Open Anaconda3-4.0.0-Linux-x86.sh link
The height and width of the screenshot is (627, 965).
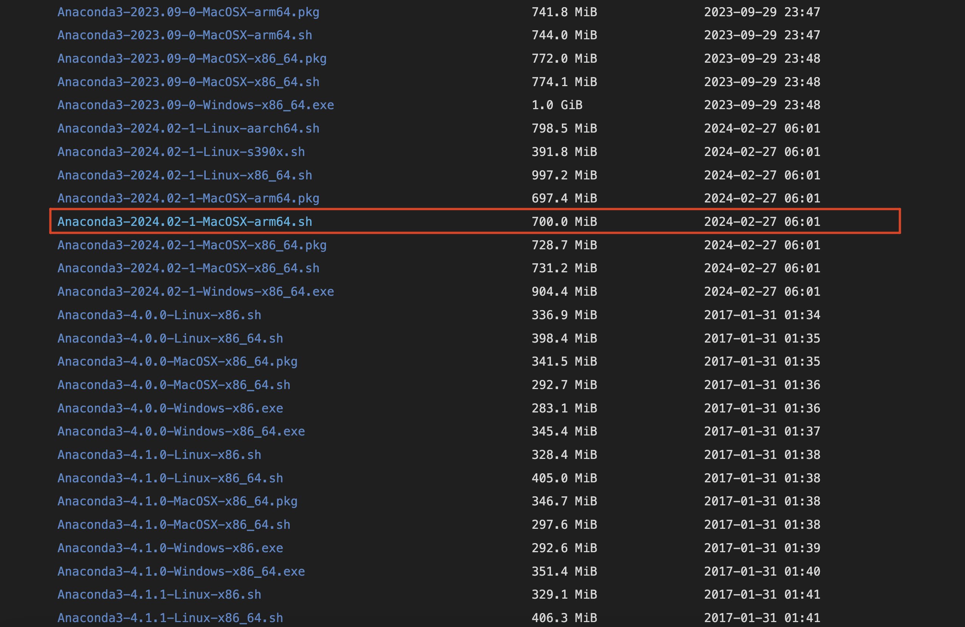pos(159,315)
